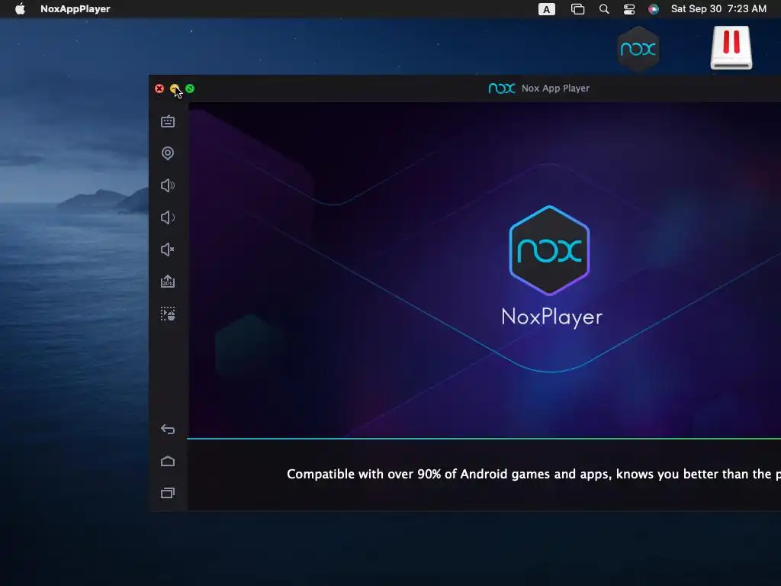The image size is (781, 586).
Task: Minimize the Nox App Player window
Action: (x=175, y=89)
